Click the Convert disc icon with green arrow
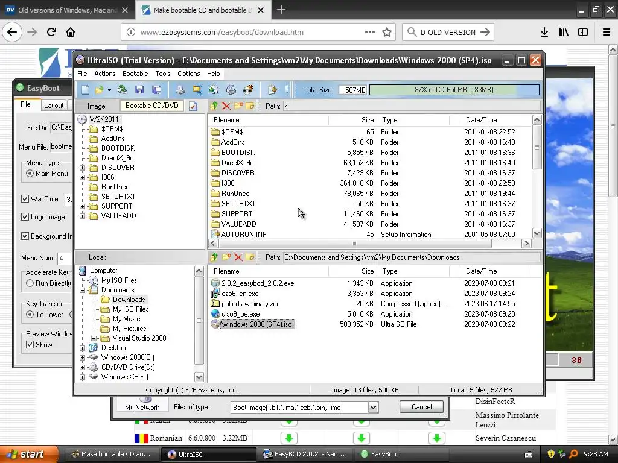 coord(214,90)
